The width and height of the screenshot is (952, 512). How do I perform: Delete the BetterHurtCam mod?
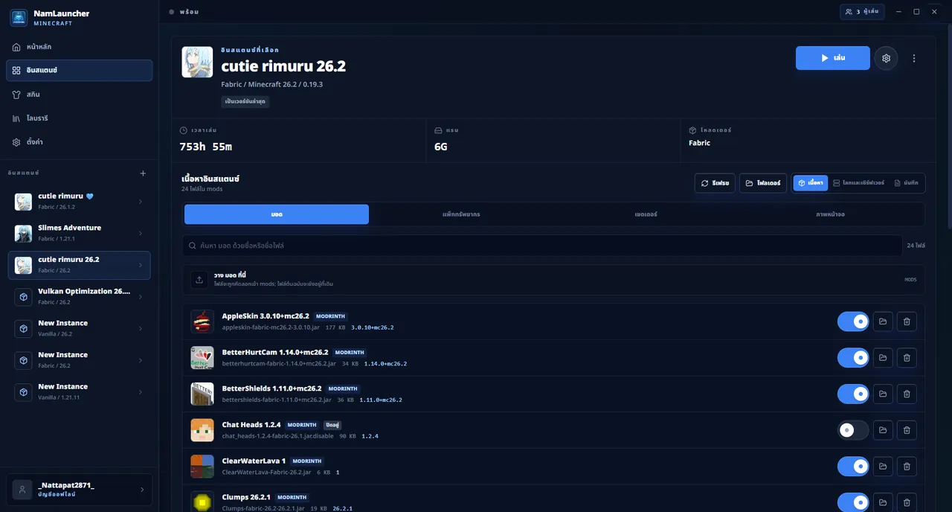click(x=907, y=358)
